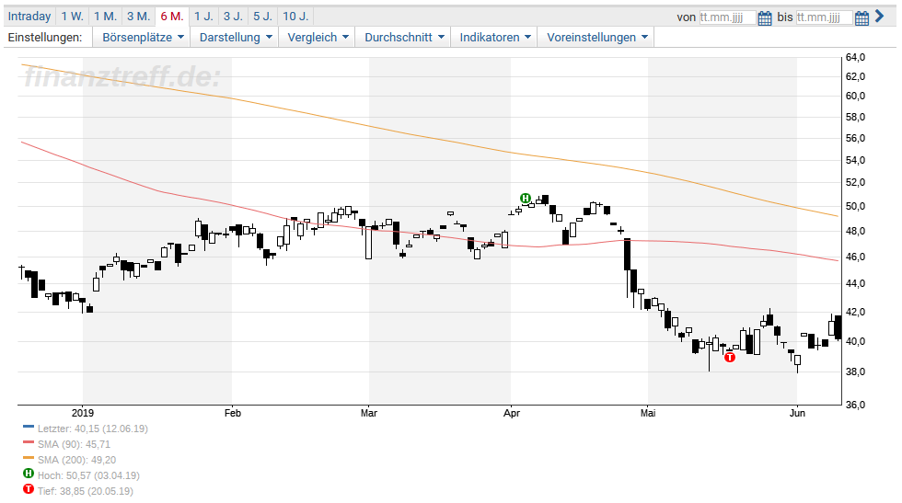Switch to the 3 J. time range tab

(x=233, y=17)
